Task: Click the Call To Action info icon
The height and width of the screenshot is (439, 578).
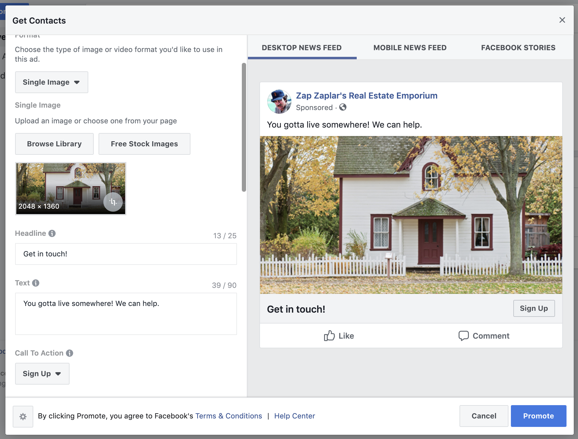Action: click(70, 353)
